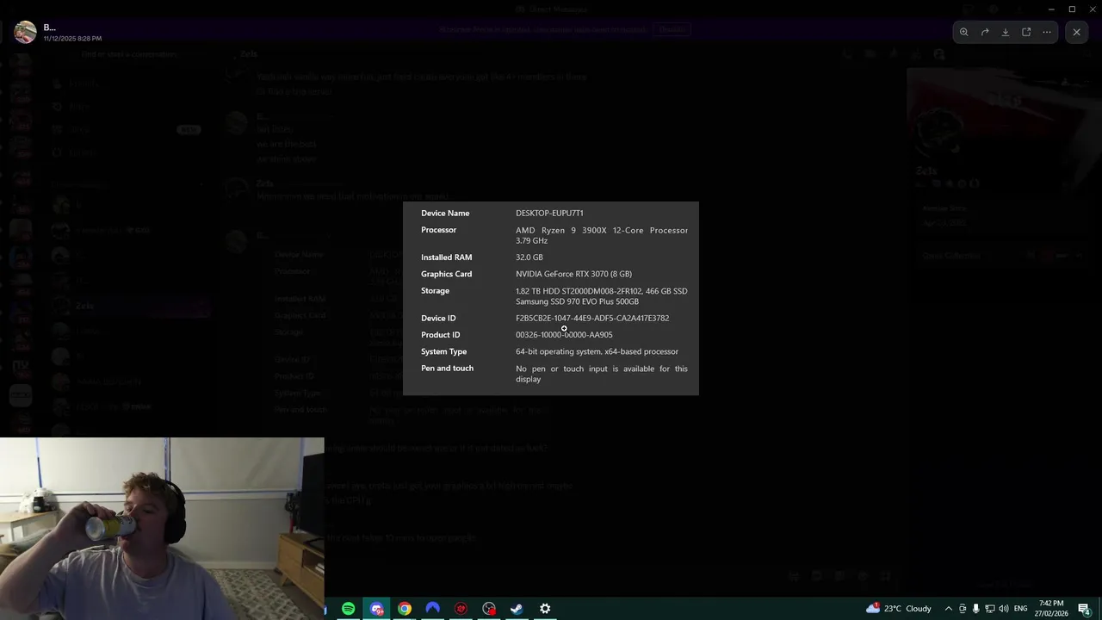Click the Meet Now tray icon
This screenshot has height=620, width=1102.
(963, 609)
